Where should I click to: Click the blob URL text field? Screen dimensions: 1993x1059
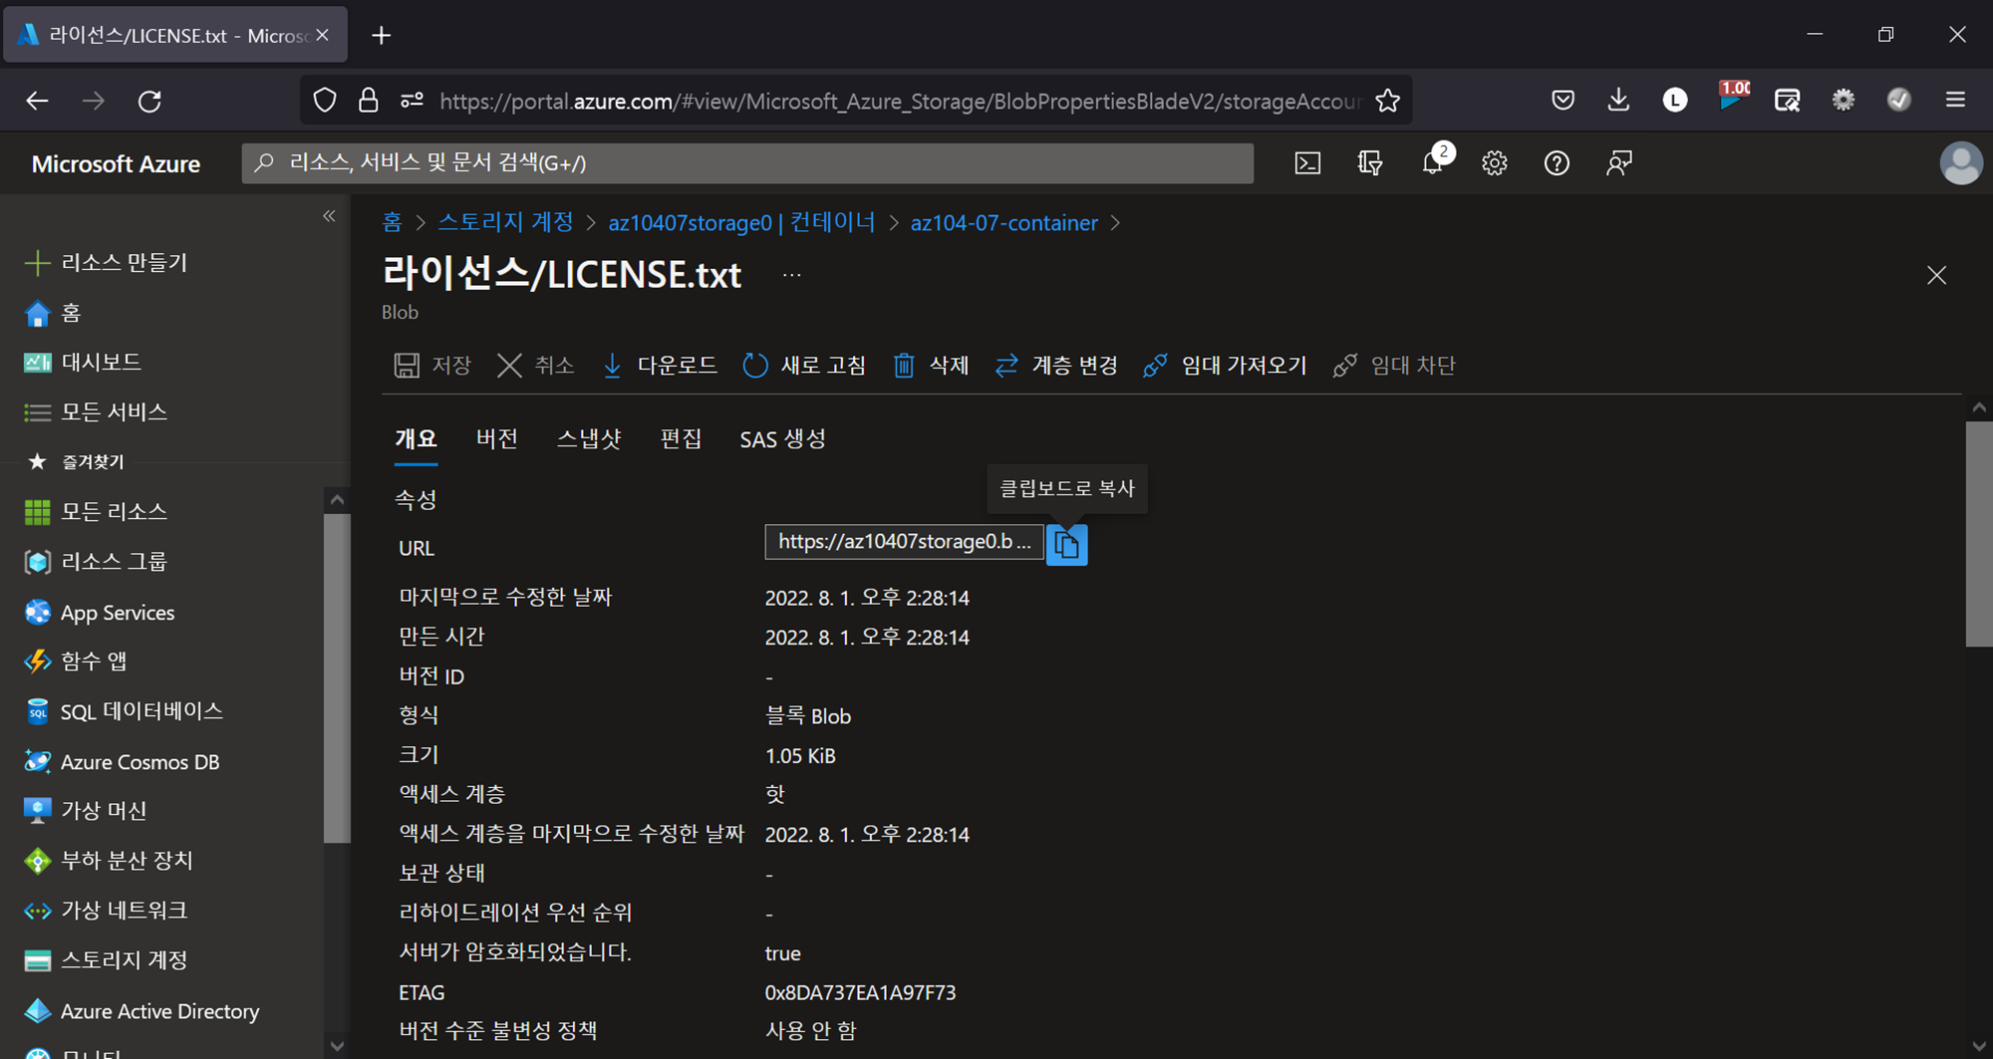[904, 541]
